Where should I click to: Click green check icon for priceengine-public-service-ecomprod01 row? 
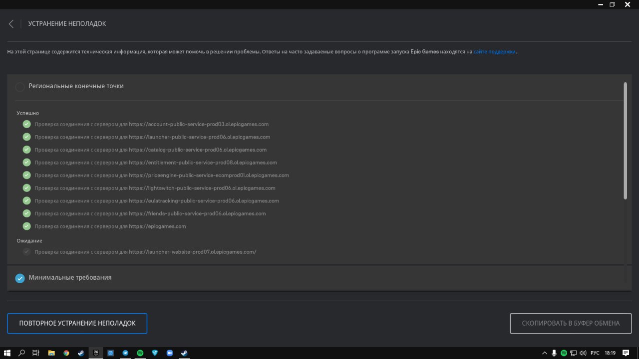click(26, 175)
